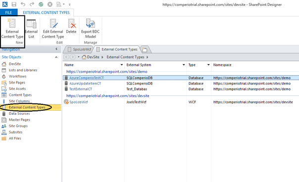Export BDC Model from ribbon
The height and width of the screenshot is (182, 299).
(x=91, y=29)
